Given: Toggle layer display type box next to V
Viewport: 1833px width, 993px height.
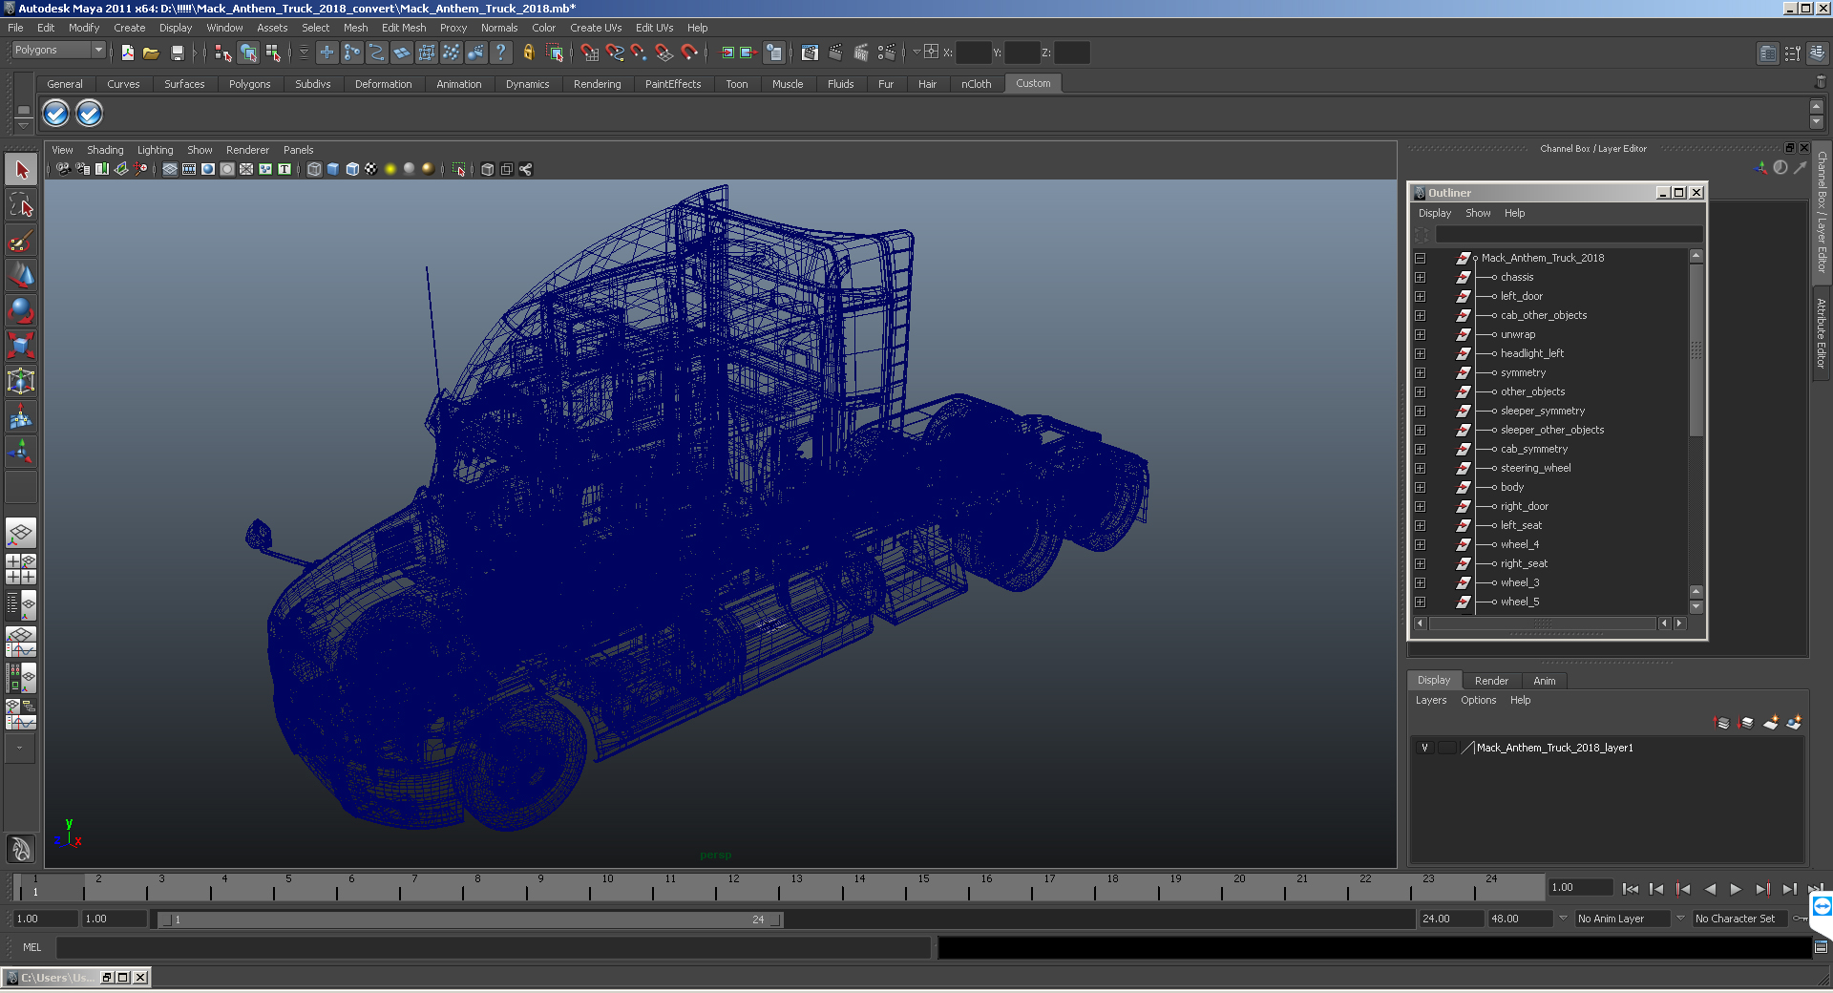Looking at the screenshot, I should [1447, 748].
